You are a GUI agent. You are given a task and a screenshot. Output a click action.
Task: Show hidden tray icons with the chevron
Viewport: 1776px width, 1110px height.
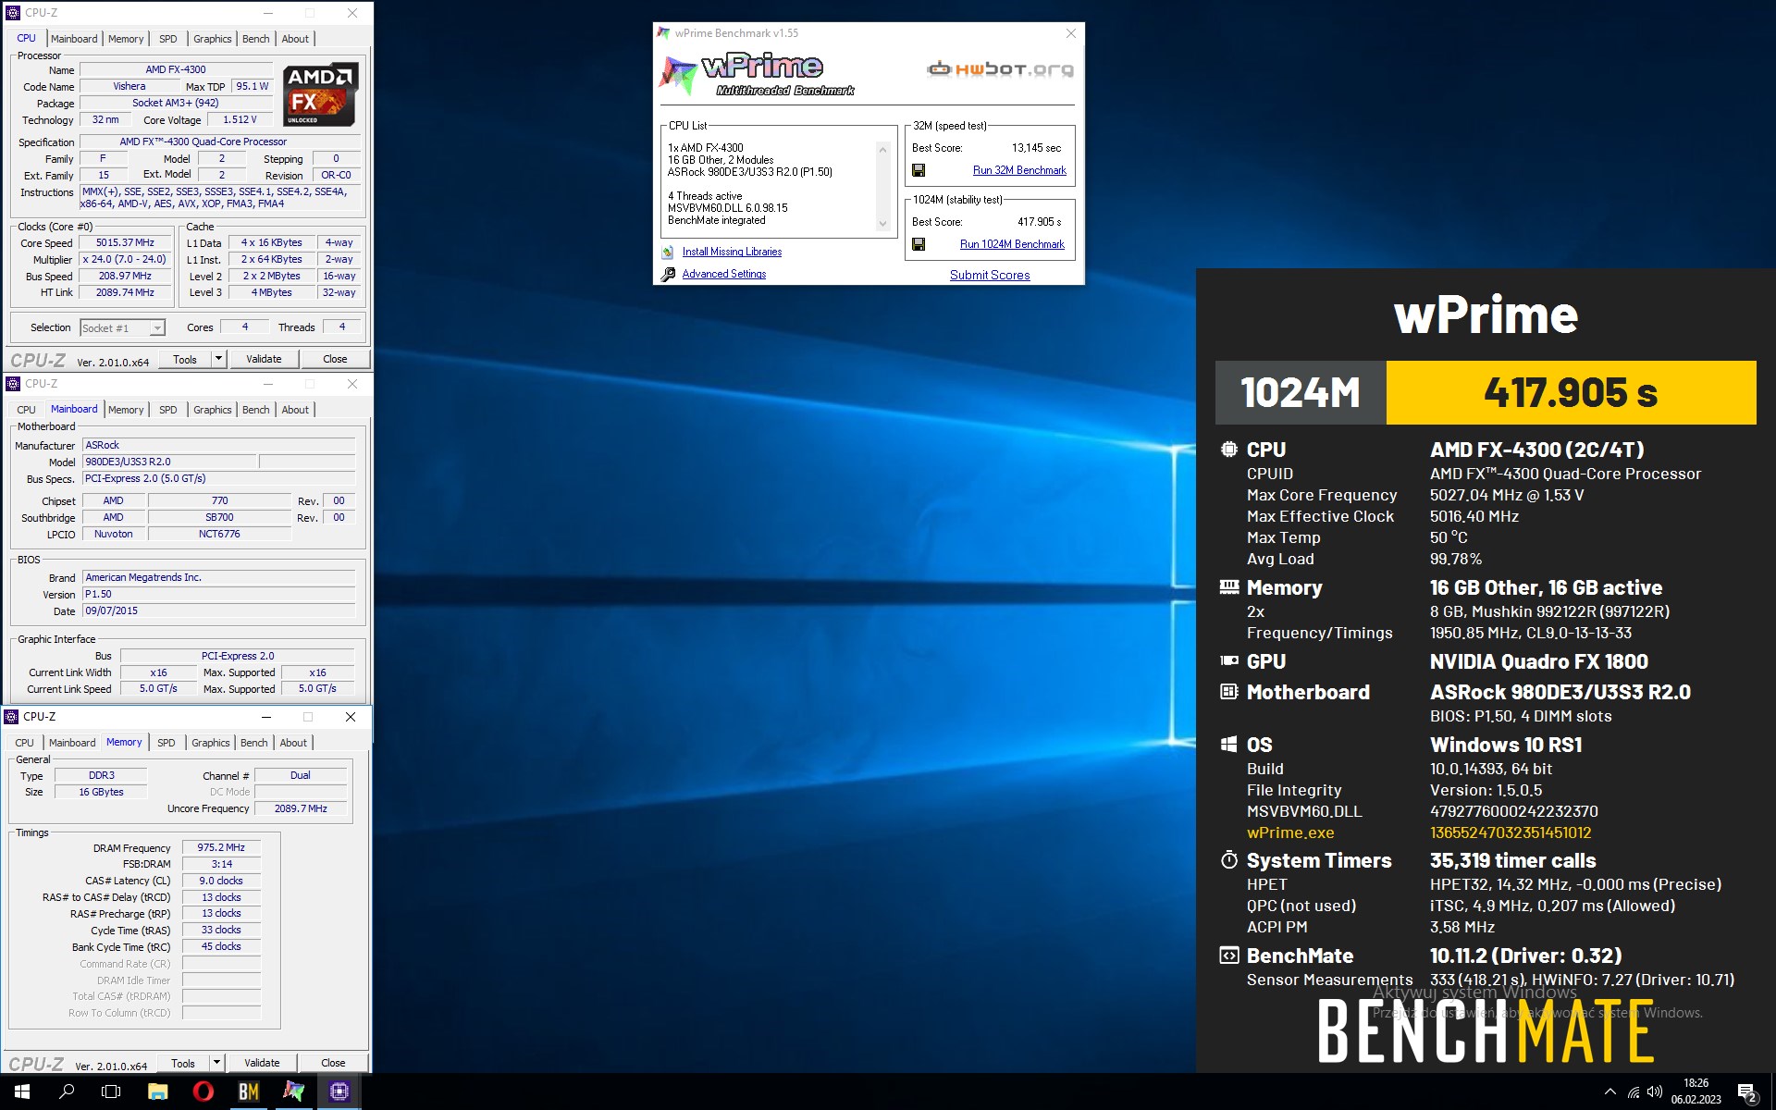click(1610, 1091)
